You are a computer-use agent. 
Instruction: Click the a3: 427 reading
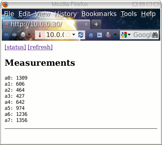click(x=15, y=96)
